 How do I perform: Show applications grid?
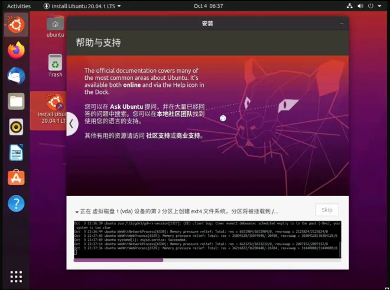click(x=16, y=276)
